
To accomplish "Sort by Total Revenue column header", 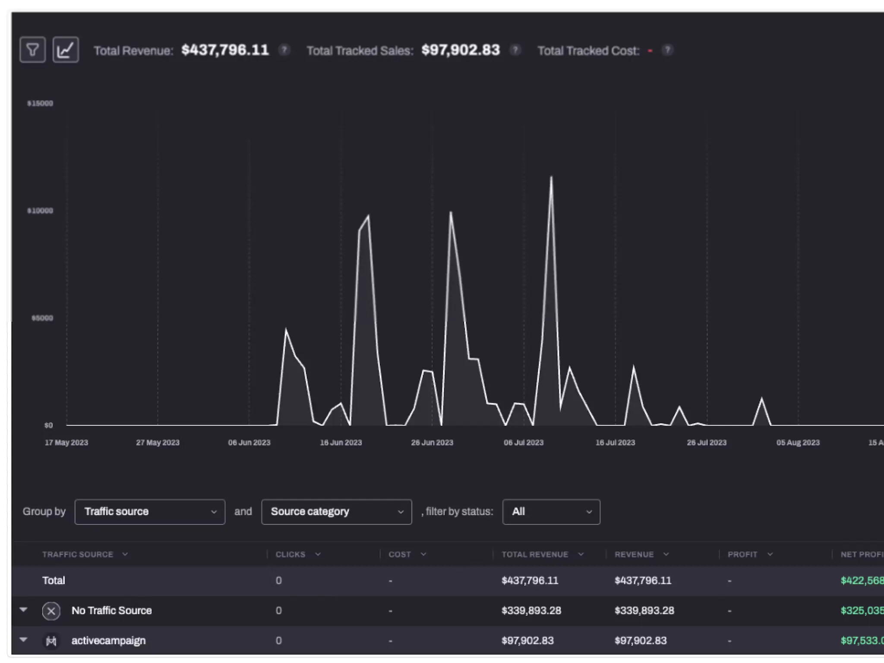I will pyautogui.click(x=535, y=554).
